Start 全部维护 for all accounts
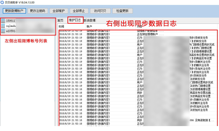Screen dimensions: 219x131 point(59,11)
